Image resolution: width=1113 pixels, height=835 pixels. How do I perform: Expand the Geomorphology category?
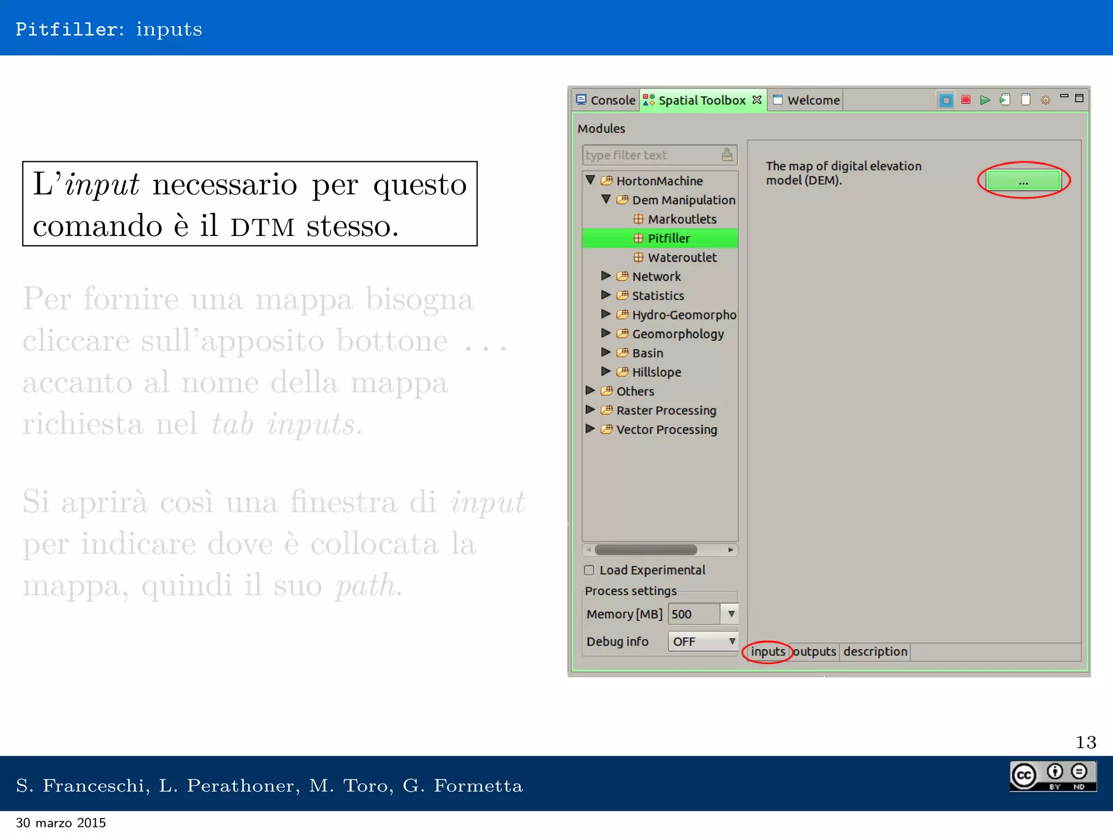point(606,333)
